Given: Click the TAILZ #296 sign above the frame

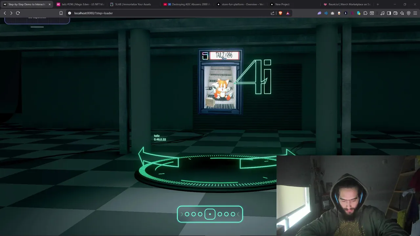Looking at the screenshot, I should click(x=224, y=56).
